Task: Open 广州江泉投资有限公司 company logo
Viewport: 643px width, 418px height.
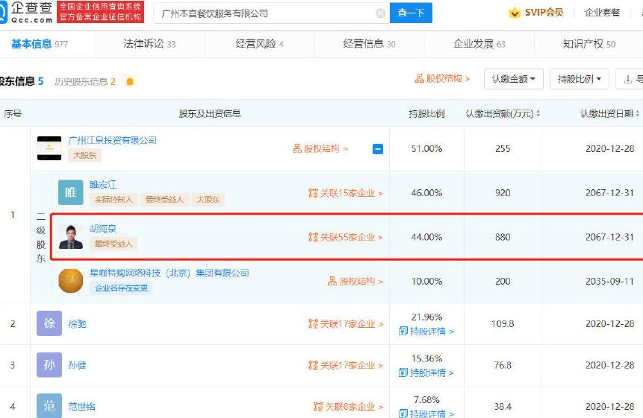Action: click(49, 148)
